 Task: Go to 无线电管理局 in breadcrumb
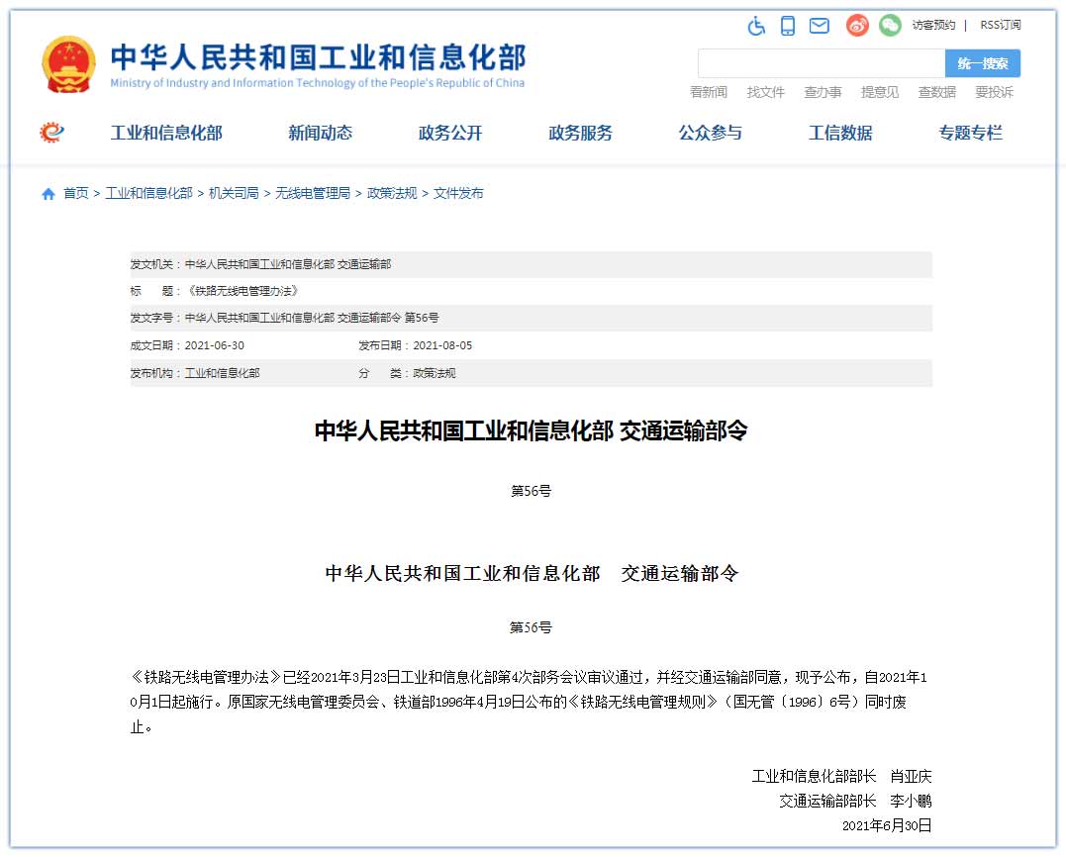[313, 194]
